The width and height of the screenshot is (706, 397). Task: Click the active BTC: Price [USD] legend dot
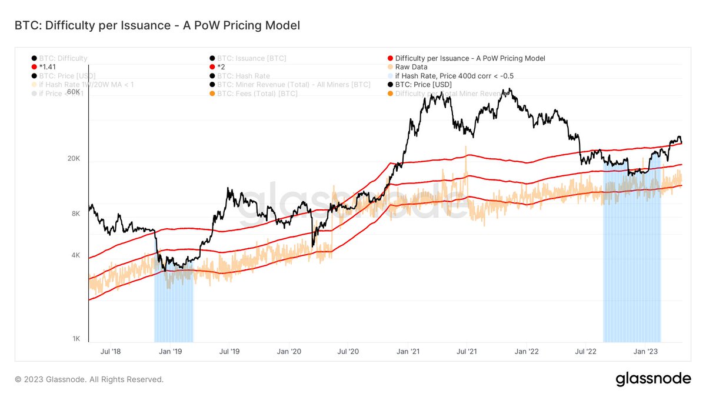[390, 85]
